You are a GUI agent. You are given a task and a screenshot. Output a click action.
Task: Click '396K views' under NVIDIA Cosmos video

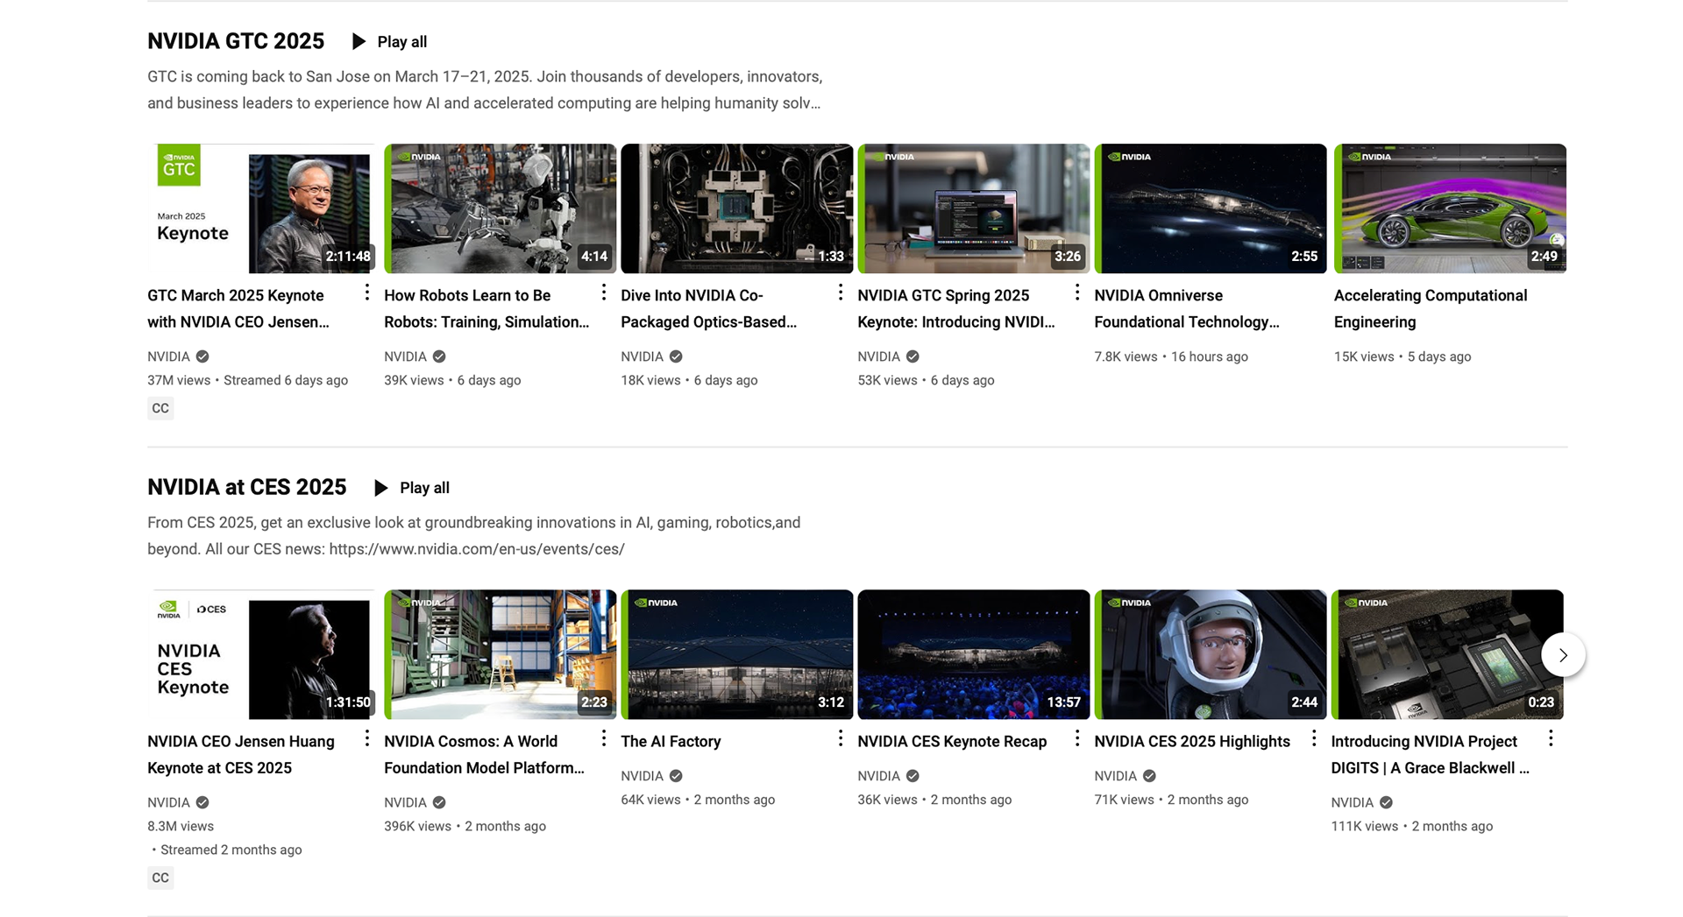click(x=417, y=826)
